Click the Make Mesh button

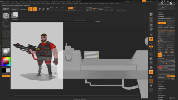pos(162,77)
